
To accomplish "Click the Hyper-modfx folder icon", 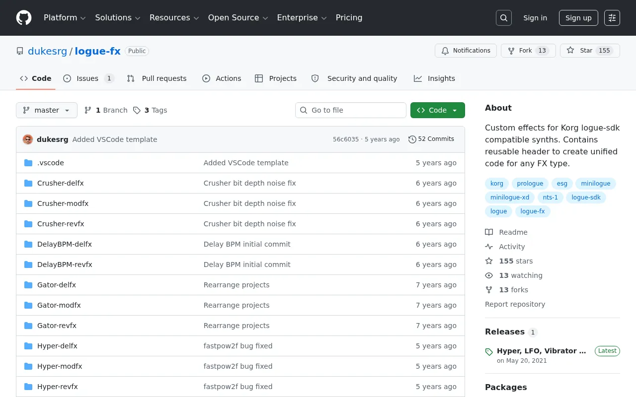I will click(x=28, y=366).
